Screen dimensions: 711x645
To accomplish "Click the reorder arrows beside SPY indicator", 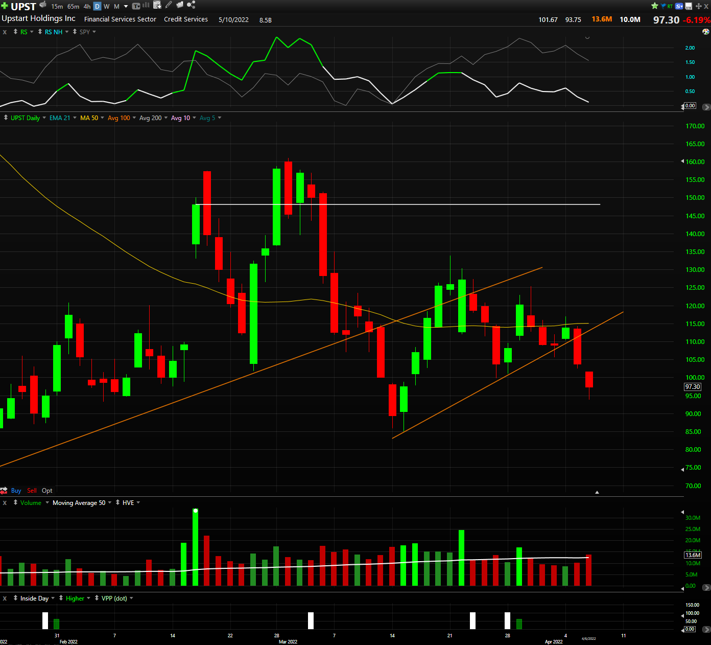I will tap(75, 32).
